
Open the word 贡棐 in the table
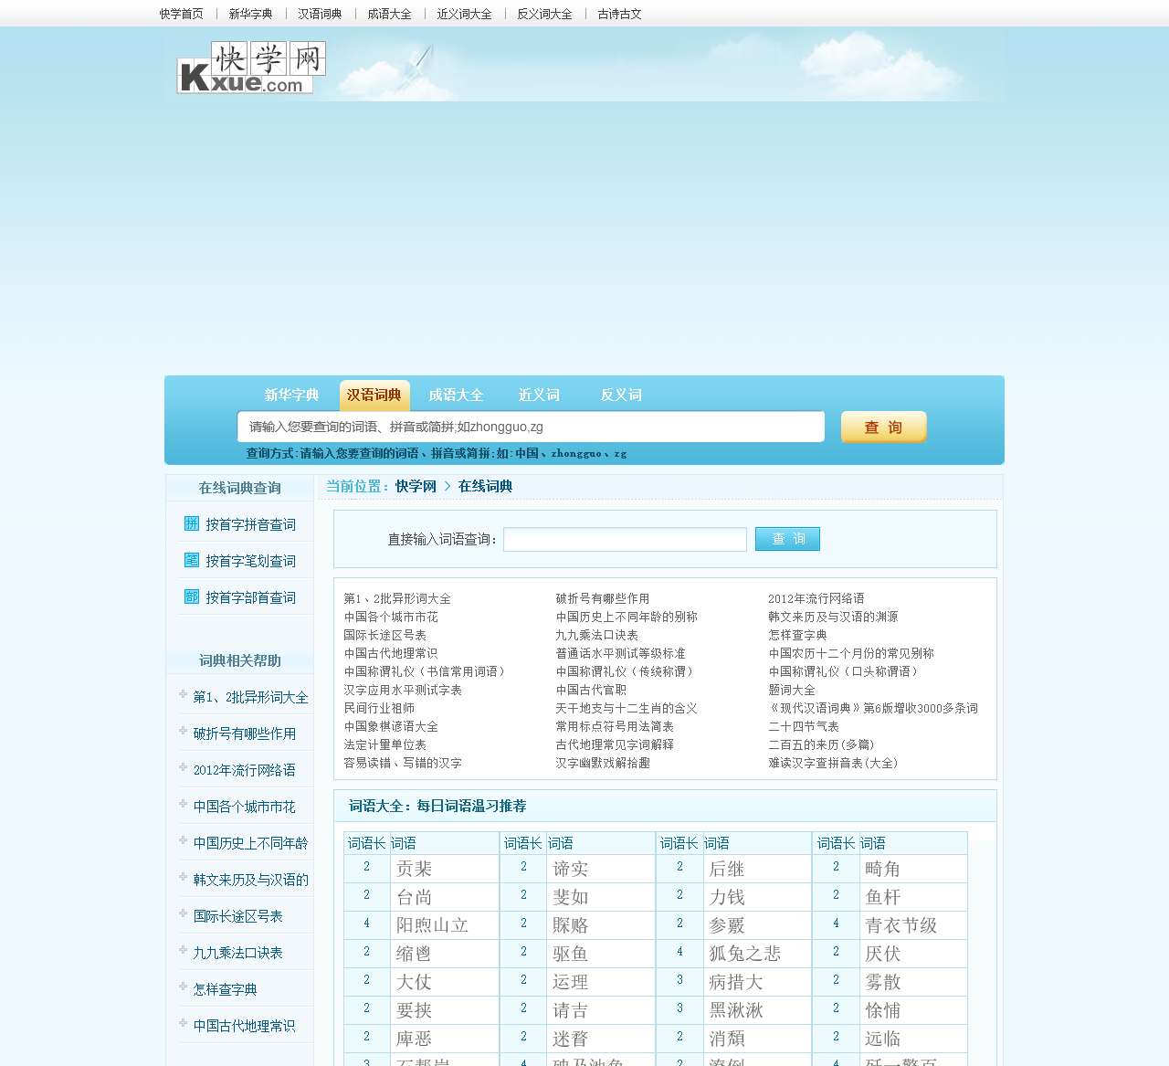(414, 869)
